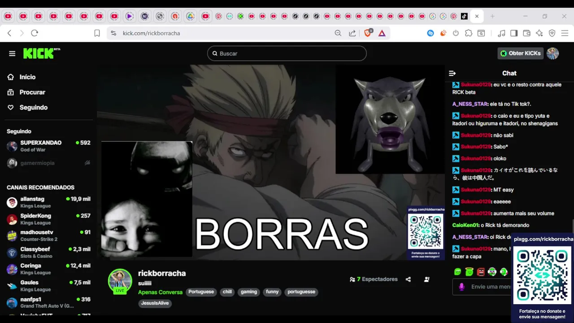This screenshot has width=574, height=323.
Task: Insert the green halo angel emote
Action: click(x=469, y=271)
